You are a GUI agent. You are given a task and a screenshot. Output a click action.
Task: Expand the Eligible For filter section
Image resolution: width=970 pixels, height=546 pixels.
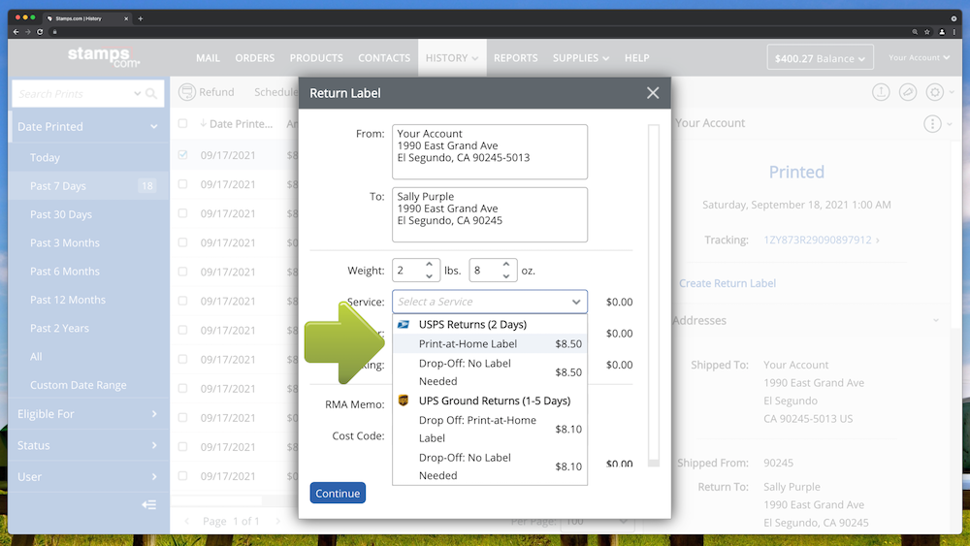tap(87, 414)
